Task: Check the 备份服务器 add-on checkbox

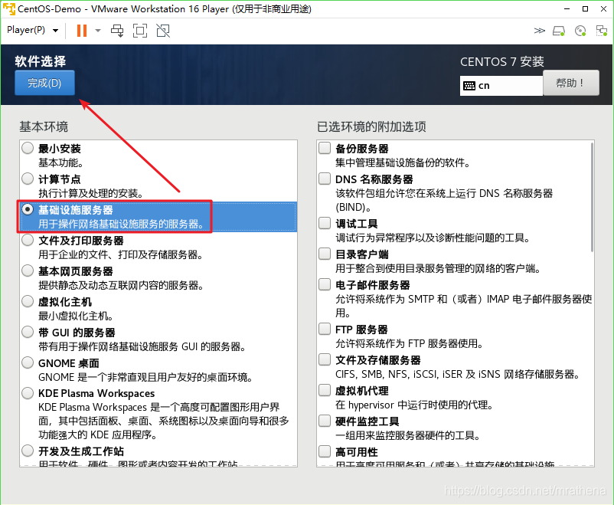Action: (x=325, y=148)
